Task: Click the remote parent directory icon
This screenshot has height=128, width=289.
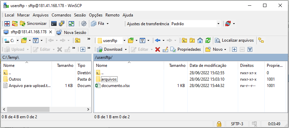Action: coord(184,40)
